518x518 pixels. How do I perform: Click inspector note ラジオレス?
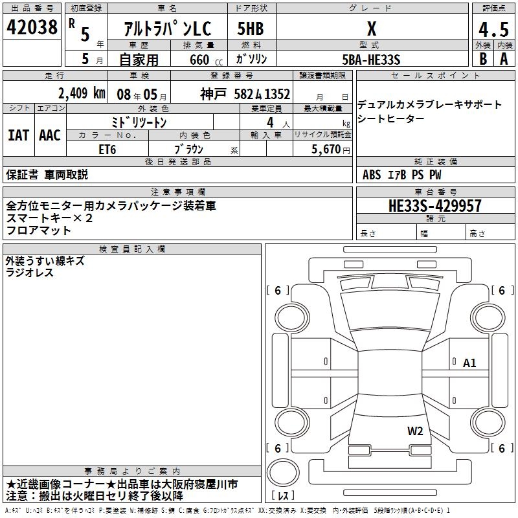click(29, 273)
